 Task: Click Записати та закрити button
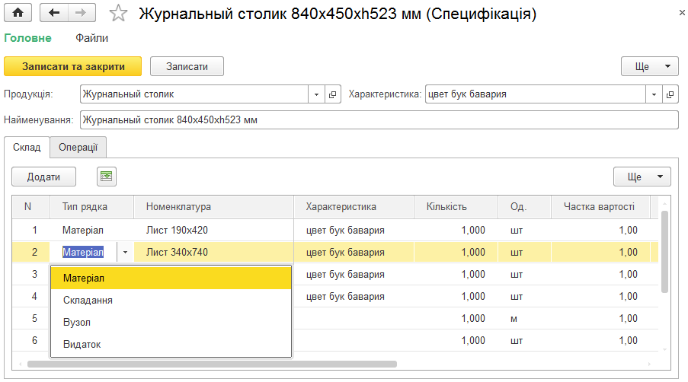[73, 67]
